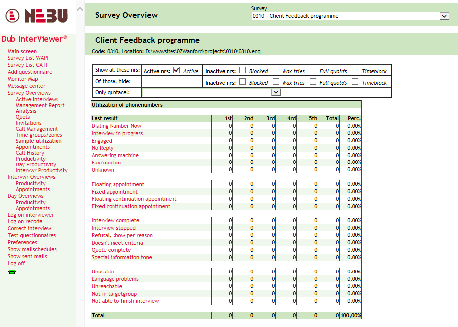Check Max tries in Show all these nrs row

coord(276,70)
